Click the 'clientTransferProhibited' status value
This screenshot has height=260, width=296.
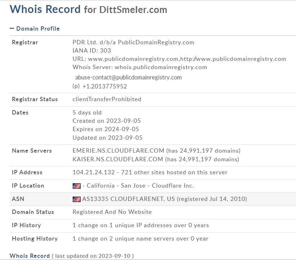pos(107,99)
